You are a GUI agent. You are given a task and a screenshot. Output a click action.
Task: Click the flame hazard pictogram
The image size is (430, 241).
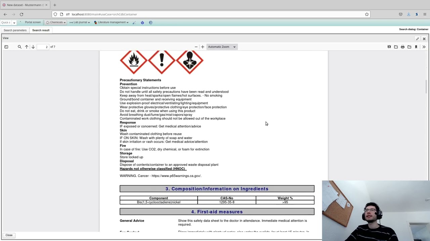(134, 61)
